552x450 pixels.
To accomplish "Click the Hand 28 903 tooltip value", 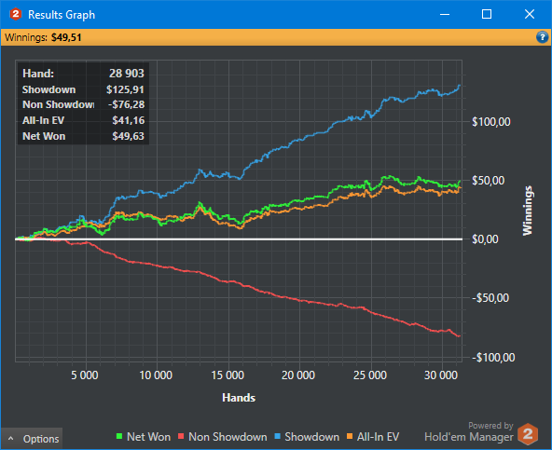I will coord(127,74).
